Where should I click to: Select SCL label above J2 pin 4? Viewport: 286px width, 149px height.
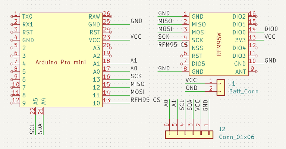pyautogui.click(x=182, y=105)
